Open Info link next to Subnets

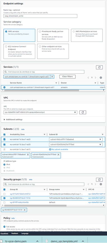pos(23,129)
